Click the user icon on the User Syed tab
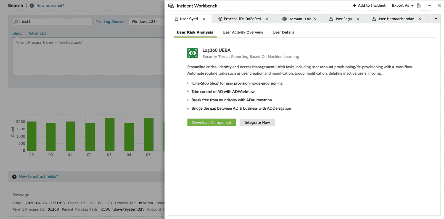Image resolution: width=444 pixels, height=219 pixels. coord(176,19)
